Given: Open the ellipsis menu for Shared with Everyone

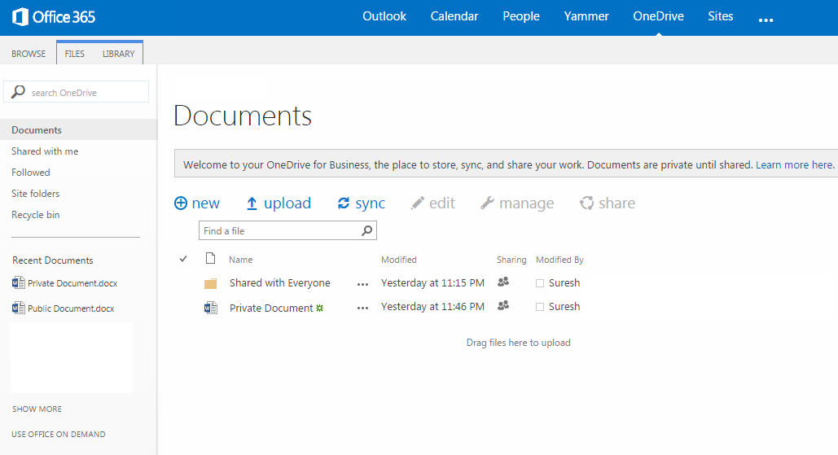Looking at the screenshot, I should pos(362,284).
